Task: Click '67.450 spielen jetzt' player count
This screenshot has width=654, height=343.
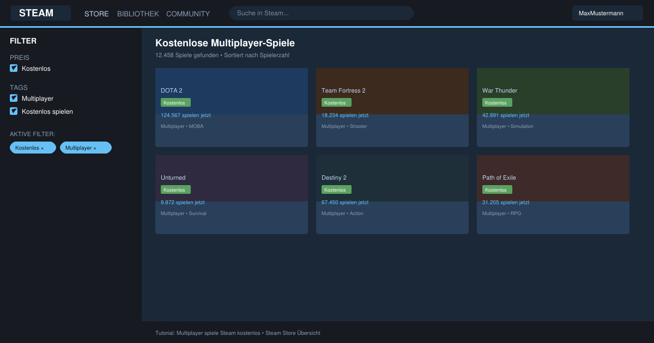Action: [345, 203]
